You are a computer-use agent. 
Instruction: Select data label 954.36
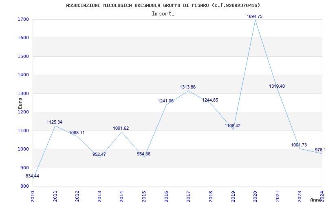click(x=144, y=154)
